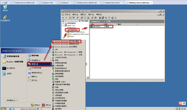Screen dimensions: 187x110
Task: Click the Create new group toolbar icon
Action: click(103, 18)
